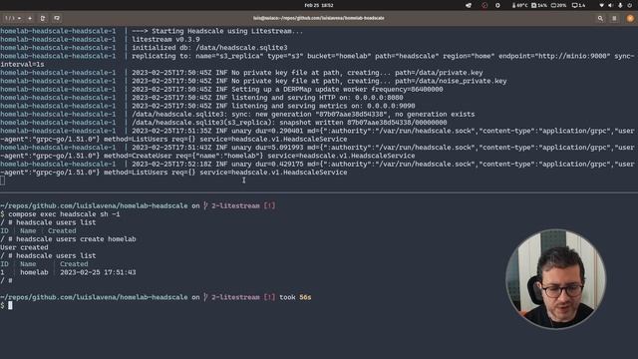
Task: Click the Telegram tray icon
Action: coord(469,5)
